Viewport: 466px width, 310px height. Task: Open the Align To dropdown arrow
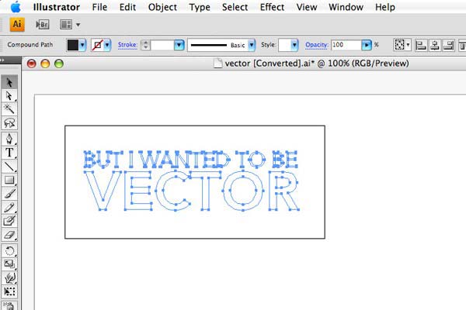(408, 45)
